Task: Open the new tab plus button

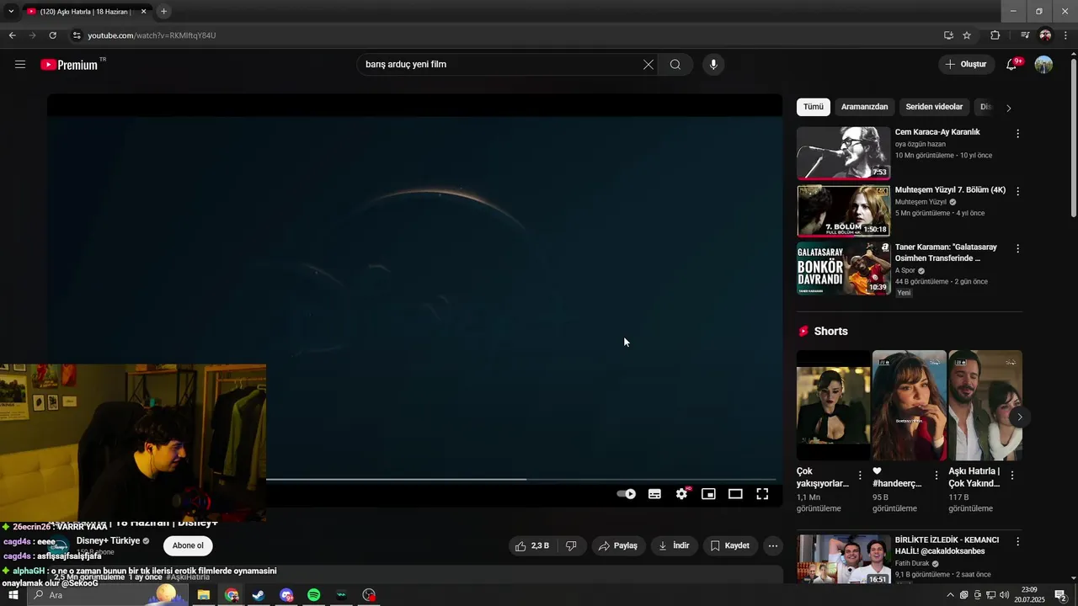Action: click(x=163, y=11)
